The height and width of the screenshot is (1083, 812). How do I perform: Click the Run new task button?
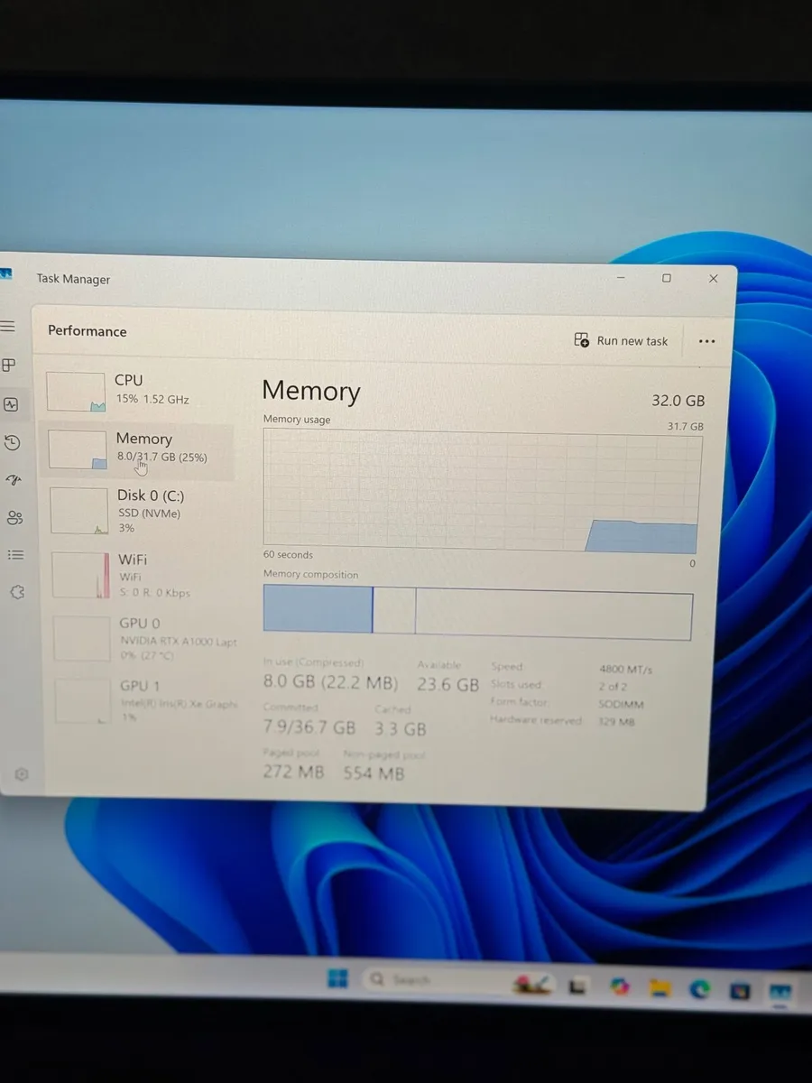pyautogui.click(x=621, y=340)
